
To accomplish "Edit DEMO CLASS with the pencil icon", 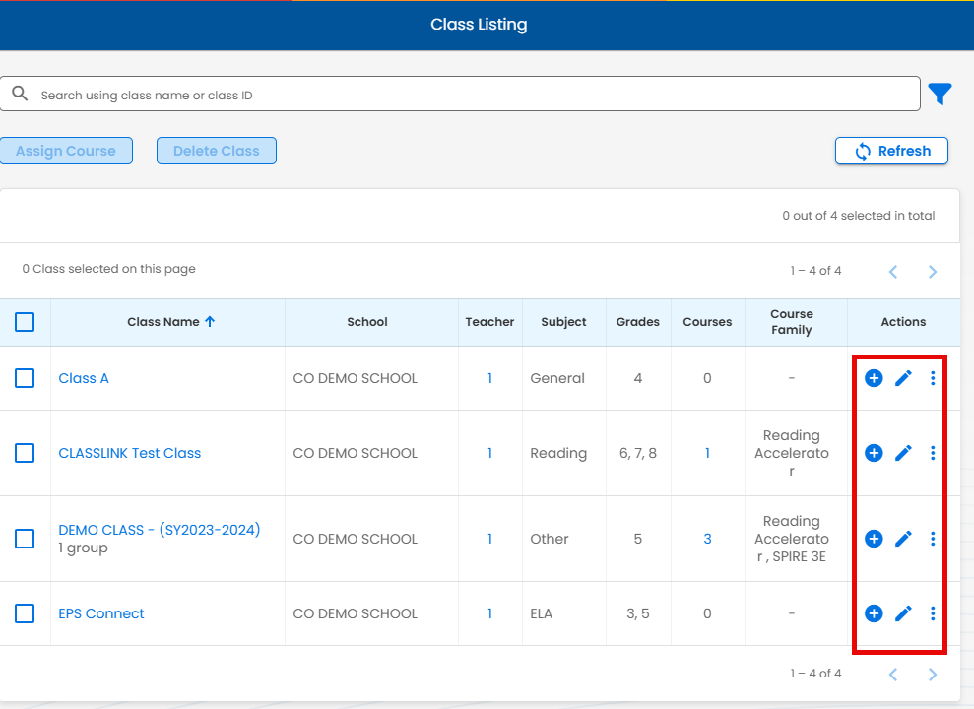I will coord(903,539).
